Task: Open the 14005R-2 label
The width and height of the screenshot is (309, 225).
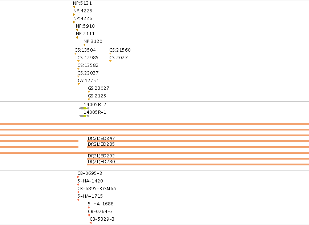Action: (x=95, y=105)
